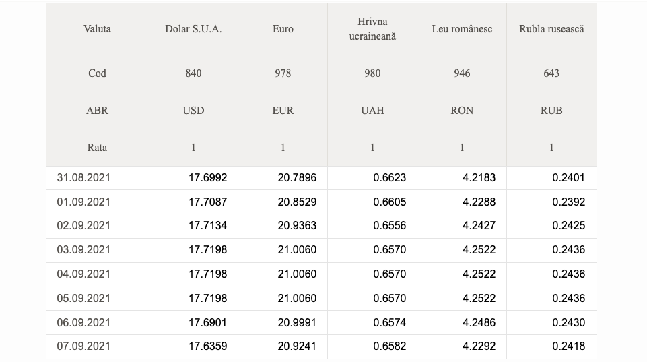Select the EUR abbreviation cell
The height and width of the screenshot is (362, 647).
click(283, 111)
